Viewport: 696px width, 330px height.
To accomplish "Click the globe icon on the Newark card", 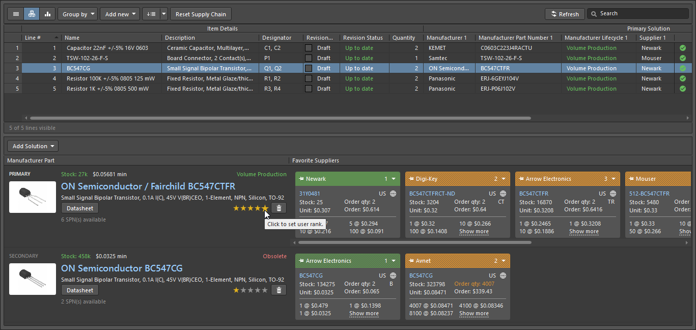I will tap(393, 194).
